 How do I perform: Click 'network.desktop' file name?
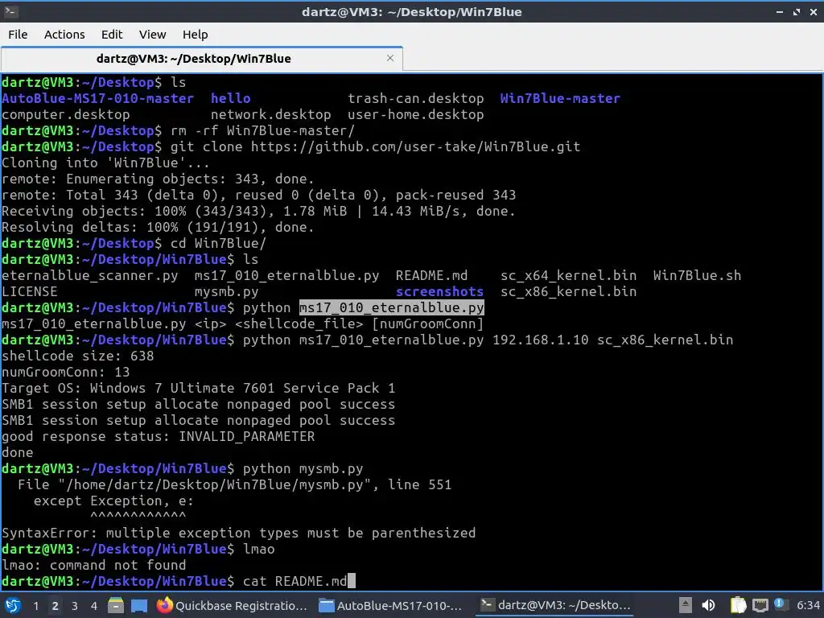pyautogui.click(x=270, y=114)
